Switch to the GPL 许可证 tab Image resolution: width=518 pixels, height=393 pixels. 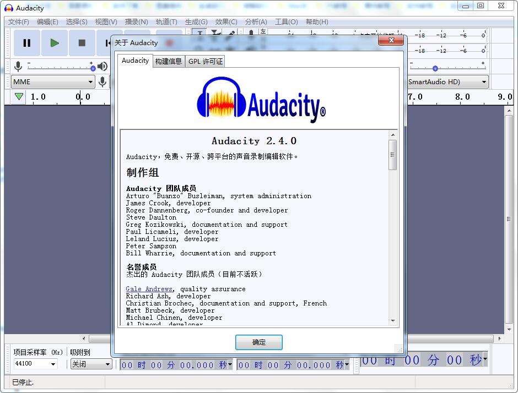[x=205, y=62]
